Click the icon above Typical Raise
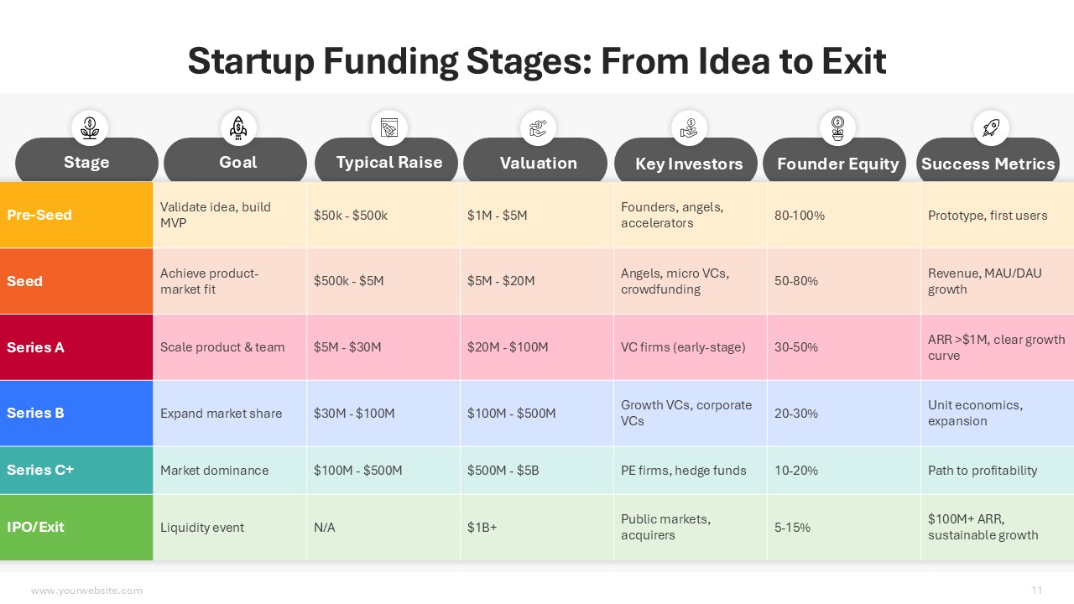The width and height of the screenshot is (1074, 604). point(388,128)
